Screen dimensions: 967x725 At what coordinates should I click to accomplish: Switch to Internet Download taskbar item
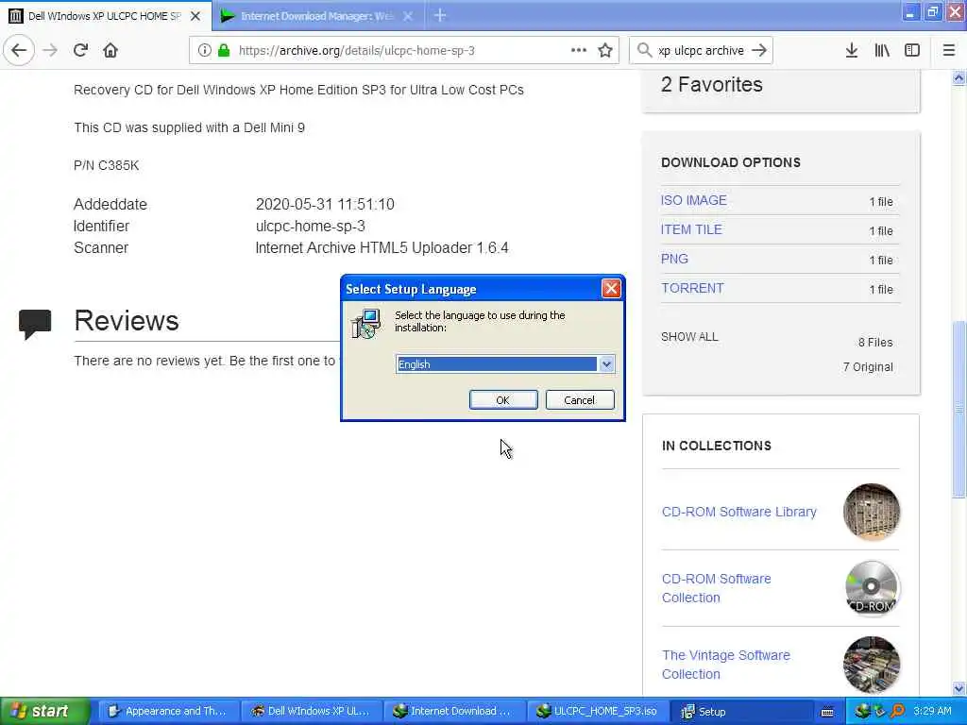click(454, 711)
